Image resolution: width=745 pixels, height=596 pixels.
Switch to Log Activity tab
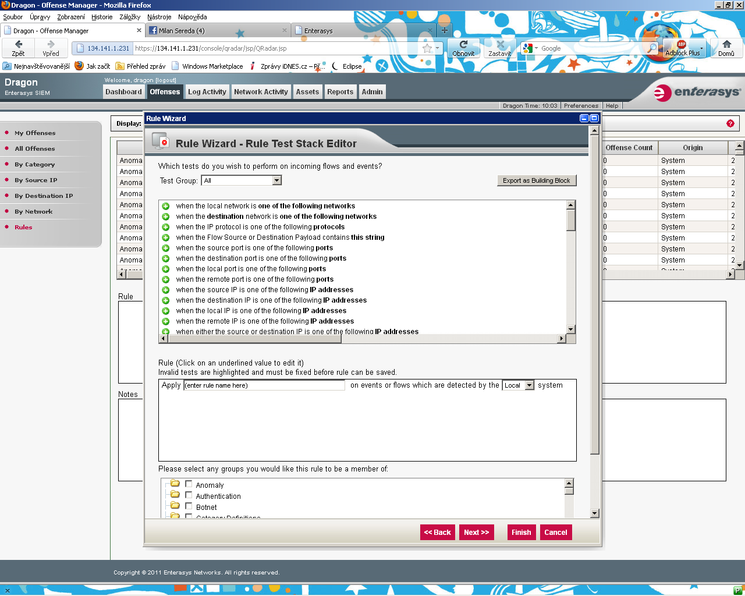[207, 92]
